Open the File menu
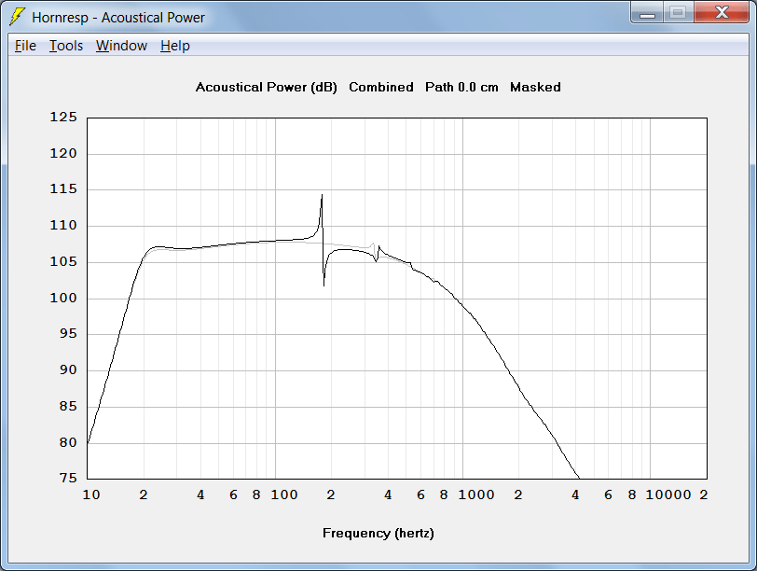The height and width of the screenshot is (571, 757). 25,46
